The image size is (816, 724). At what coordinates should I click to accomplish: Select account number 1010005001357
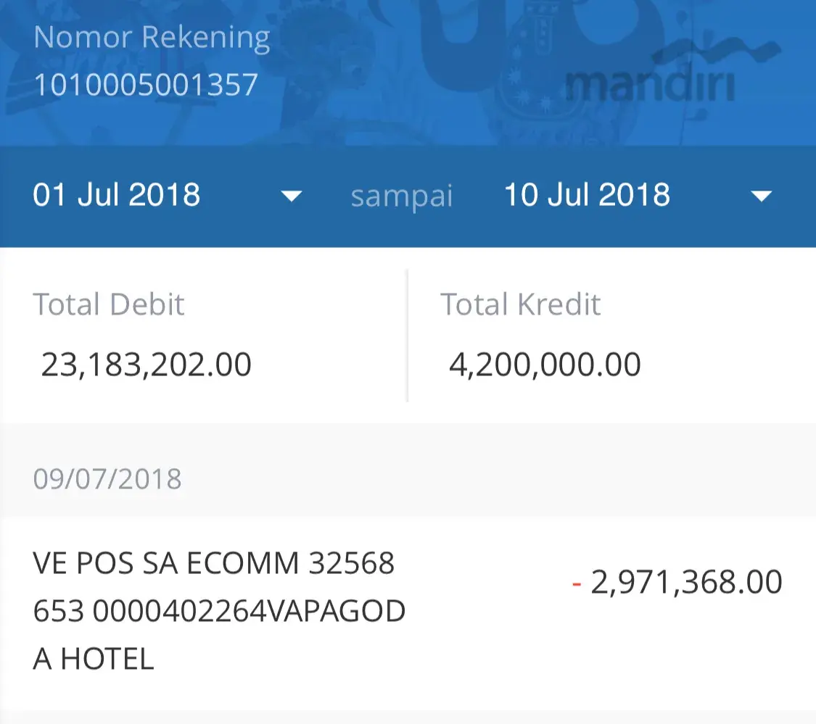click(146, 86)
